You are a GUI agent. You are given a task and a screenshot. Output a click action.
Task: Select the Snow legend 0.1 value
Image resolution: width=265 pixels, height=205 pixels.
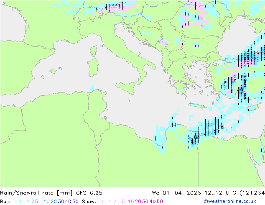pyautogui.click(x=100, y=202)
